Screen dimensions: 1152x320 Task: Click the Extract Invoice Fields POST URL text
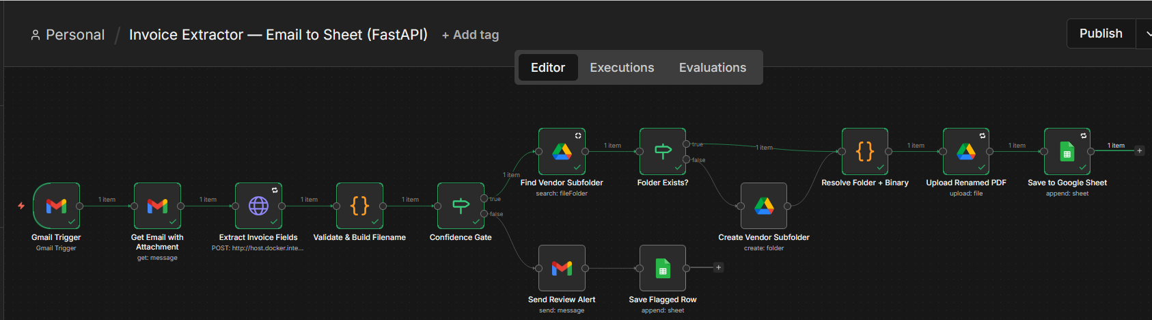pyautogui.click(x=258, y=248)
